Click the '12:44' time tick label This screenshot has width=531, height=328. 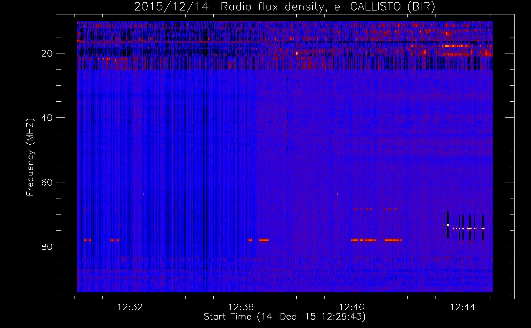pyautogui.click(x=463, y=307)
